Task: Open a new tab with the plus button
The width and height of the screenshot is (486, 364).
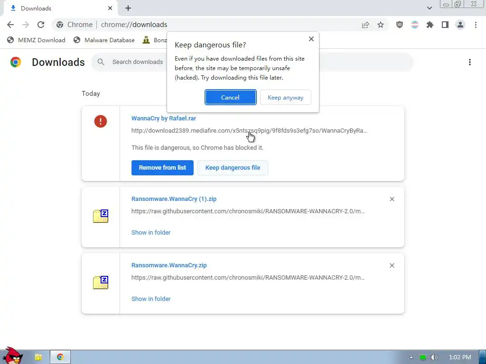Action: tap(128, 9)
